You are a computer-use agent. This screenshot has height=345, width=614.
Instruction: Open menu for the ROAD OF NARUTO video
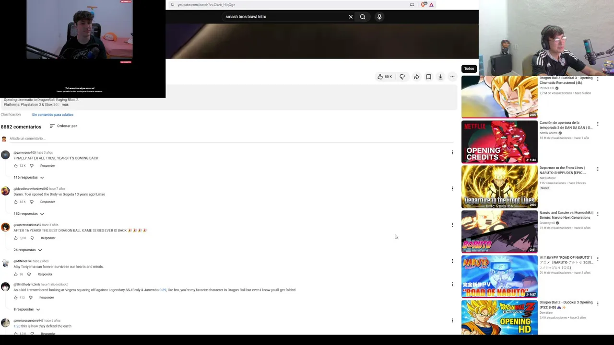pyautogui.click(x=598, y=259)
